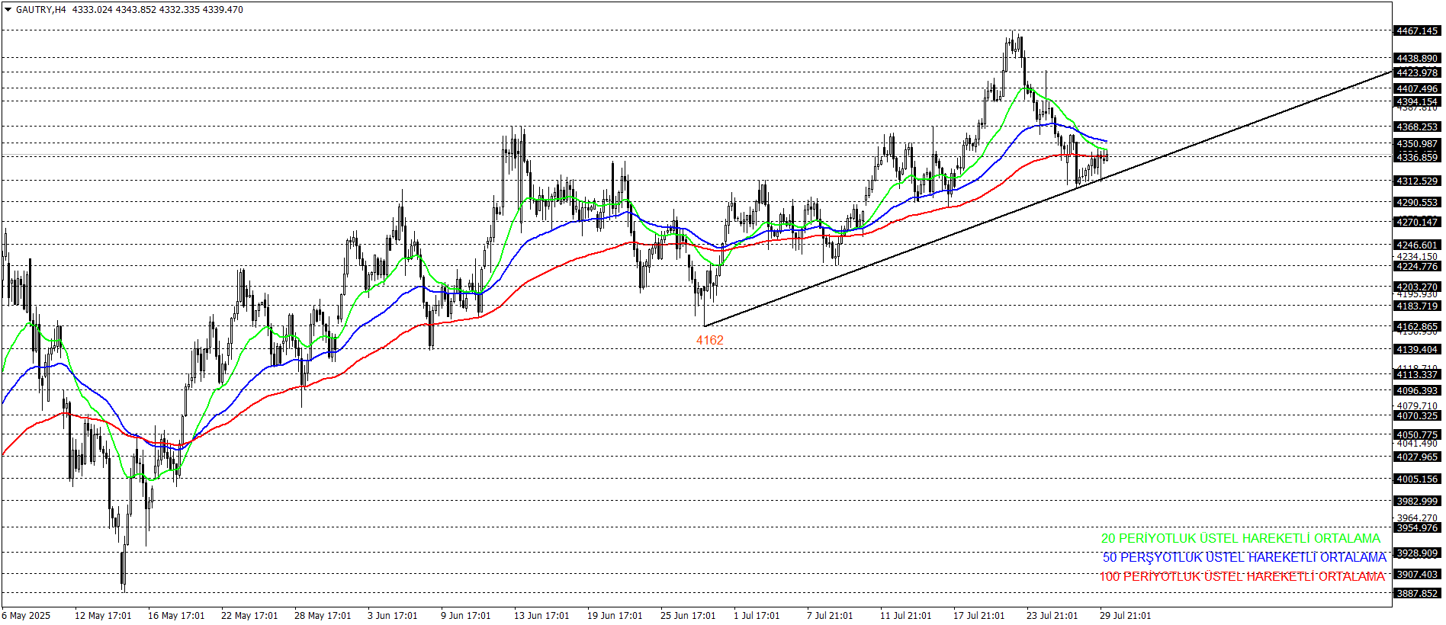Click the 4027.965 price level label
The height and width of the screenshot is (625, 1446).
click(x=1417, y=457)
